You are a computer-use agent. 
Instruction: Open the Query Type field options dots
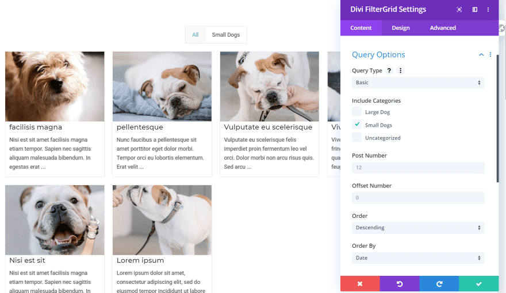pos(400,71)
